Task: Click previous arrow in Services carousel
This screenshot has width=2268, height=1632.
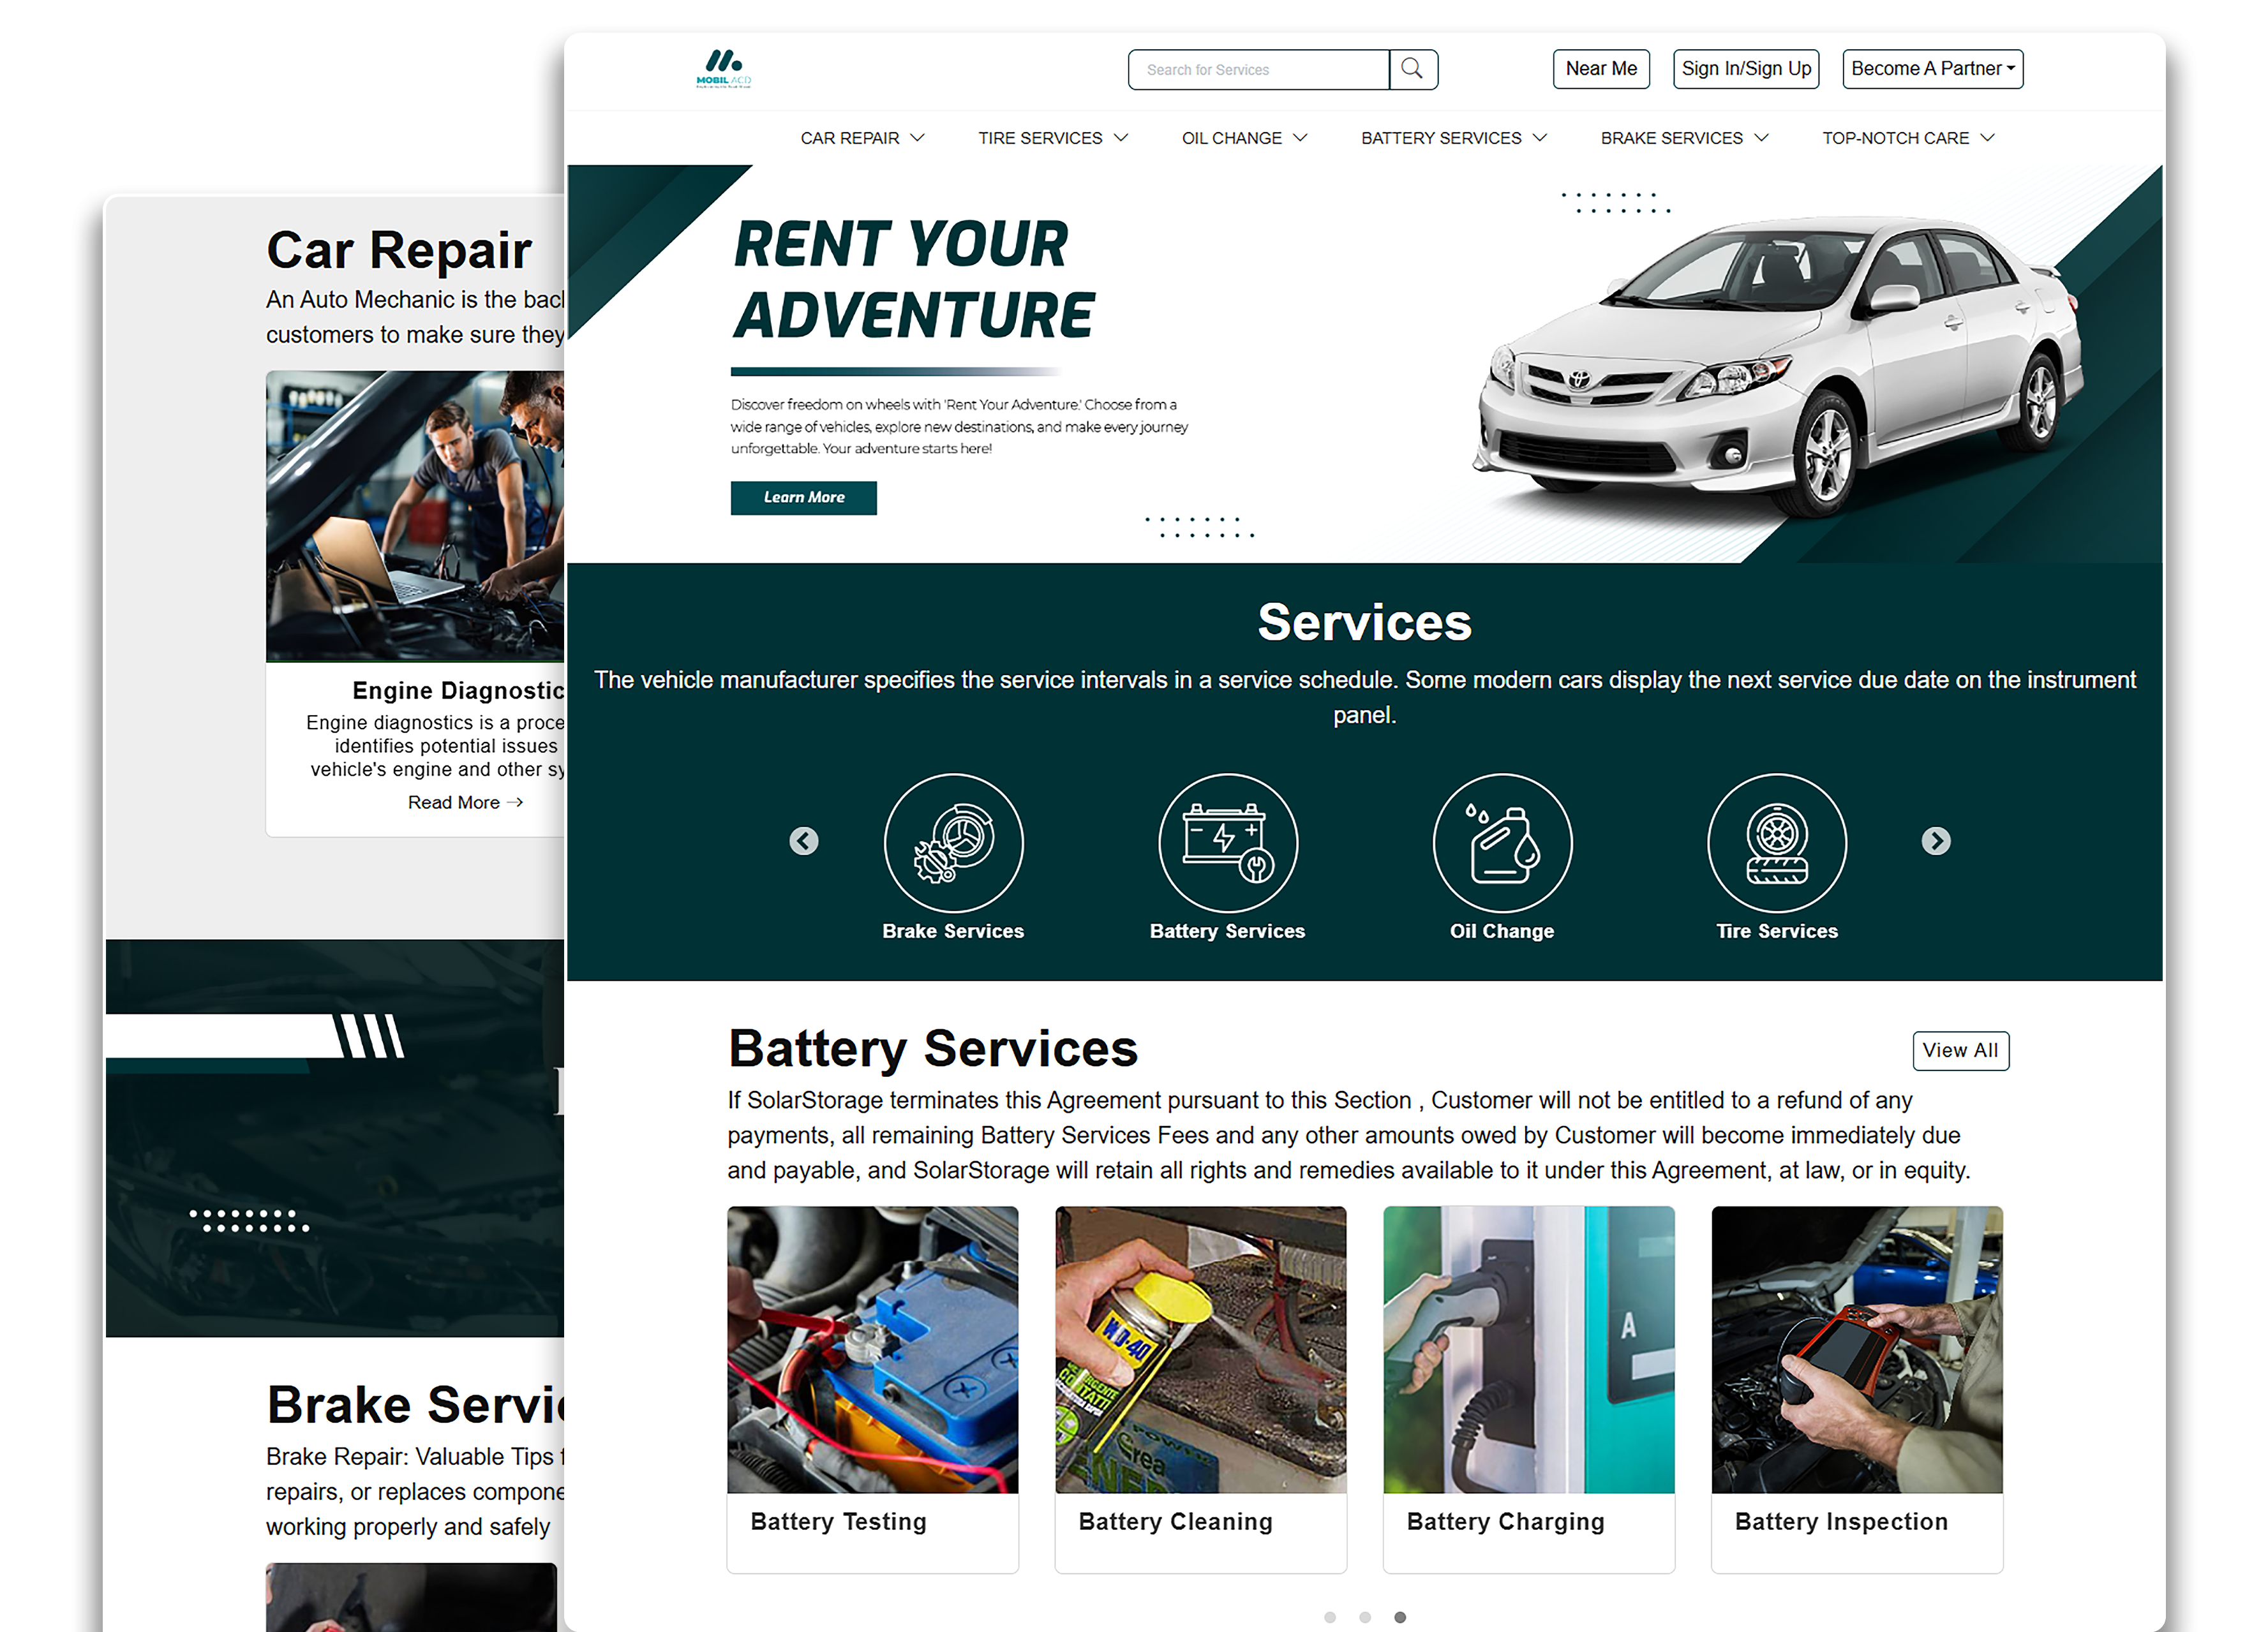Action: click(x=803, y=841)
